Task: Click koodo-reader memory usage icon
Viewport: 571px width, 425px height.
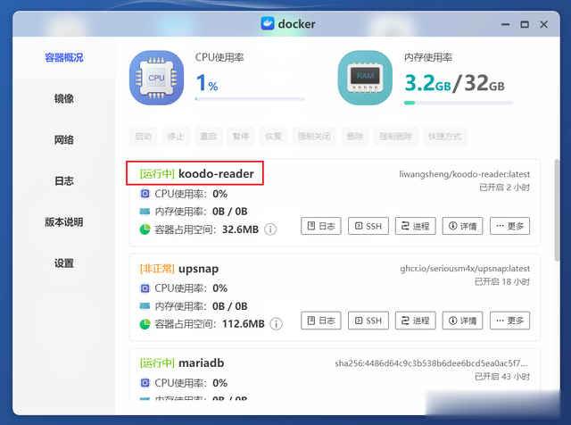Action: (145, 212)
